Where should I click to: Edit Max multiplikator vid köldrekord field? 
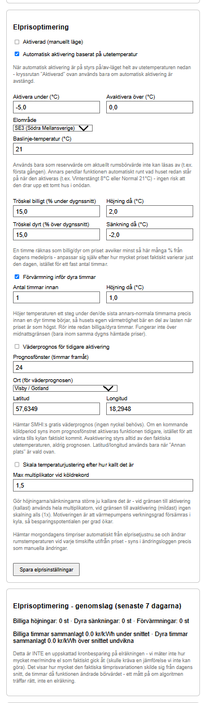tap(103, 485)
